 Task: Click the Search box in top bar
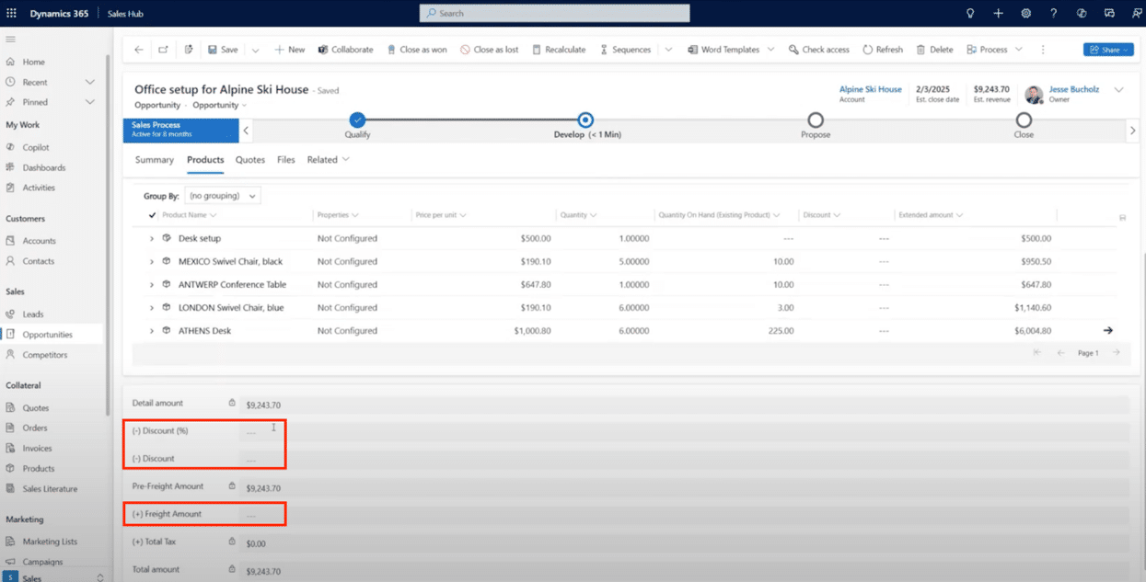pyautogui.click(x=555, y=14)
